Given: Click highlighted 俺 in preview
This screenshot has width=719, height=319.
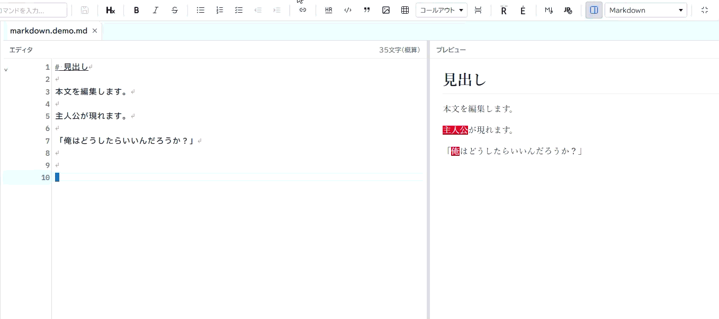Looking at the screenshot, I should coord(455,151).
